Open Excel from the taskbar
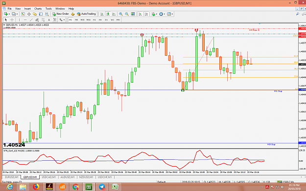 pos(115,187)
